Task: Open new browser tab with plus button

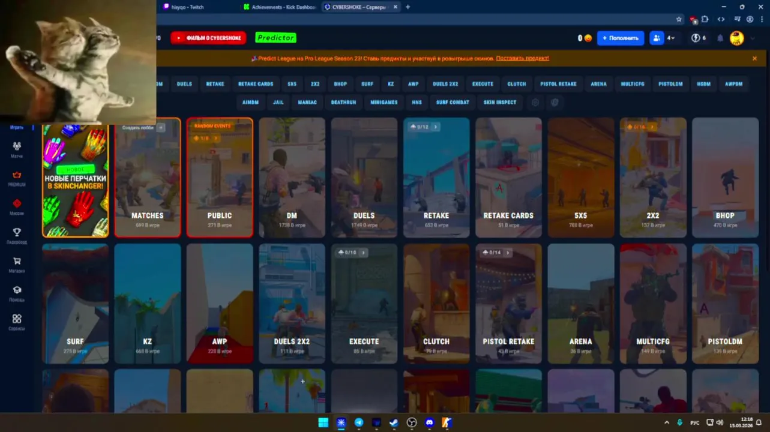Action: (408, 7)
